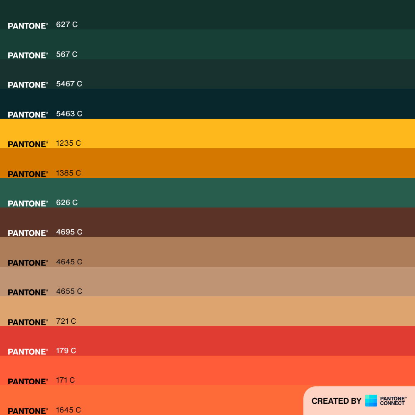The width and height of the screenshot is (415, 415).
Task: Choose the Pantone 171 C coral band
Action: tap(207, 371)
